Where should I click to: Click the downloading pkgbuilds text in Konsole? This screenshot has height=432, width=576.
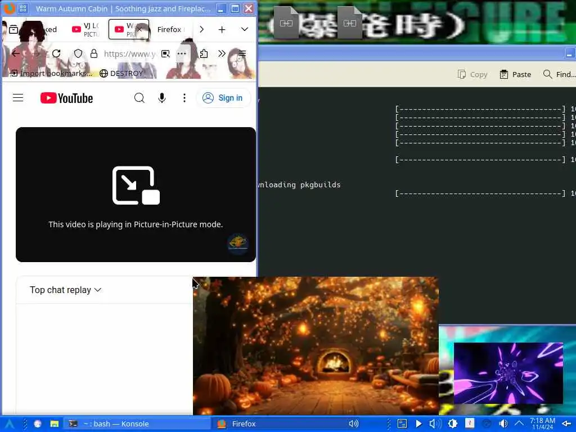pos(300,184)
